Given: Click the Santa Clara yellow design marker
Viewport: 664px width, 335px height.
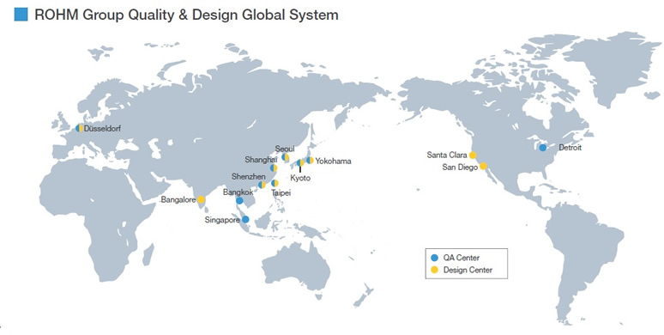Looking at the screenshot, I should (x=473, y=155).
